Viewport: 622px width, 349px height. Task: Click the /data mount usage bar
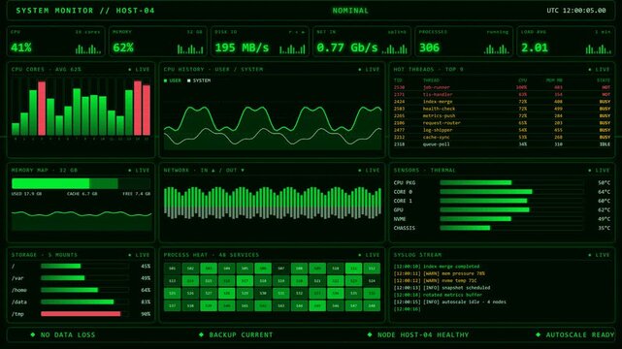coord(84,301)
